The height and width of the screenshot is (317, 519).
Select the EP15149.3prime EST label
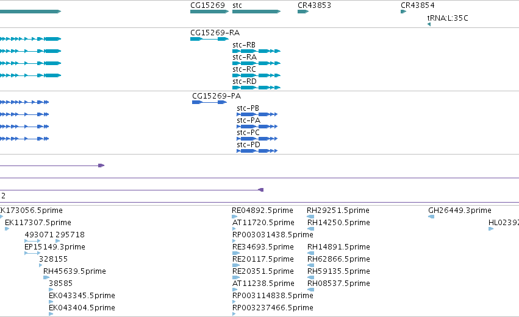point(55,247)
